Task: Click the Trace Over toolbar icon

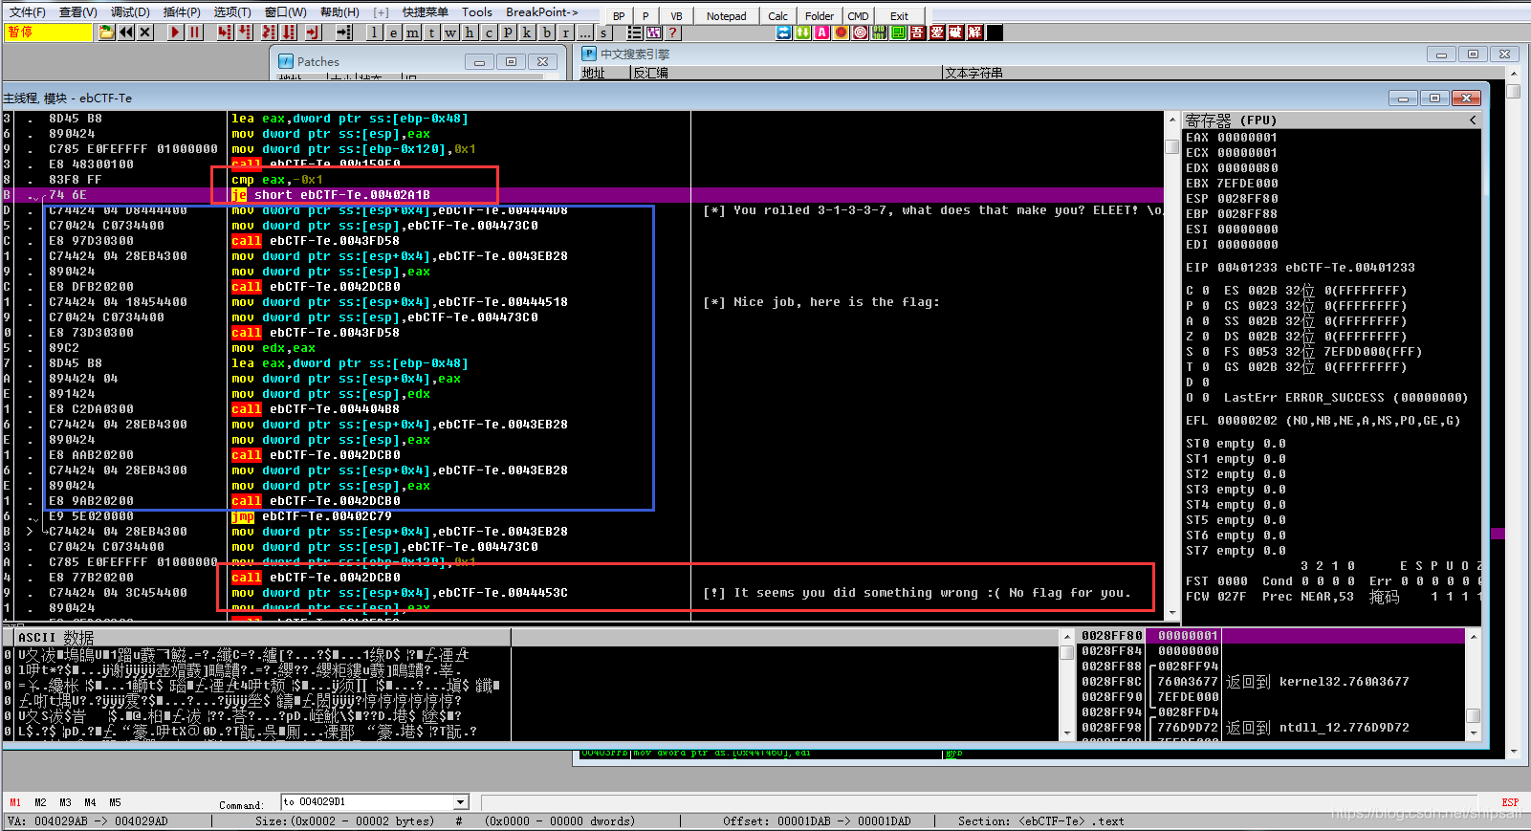Action: point(289,33)
